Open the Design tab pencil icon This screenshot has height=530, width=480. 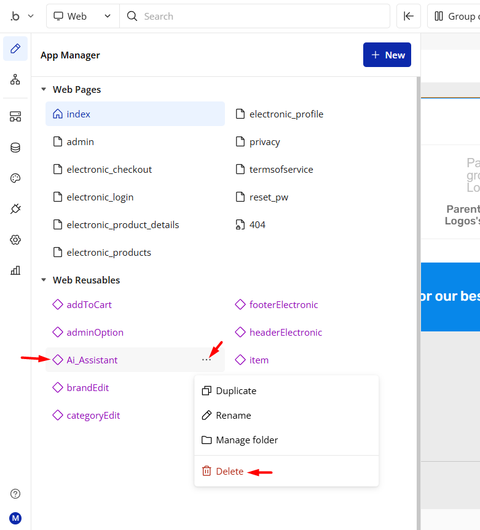point(15,49)
